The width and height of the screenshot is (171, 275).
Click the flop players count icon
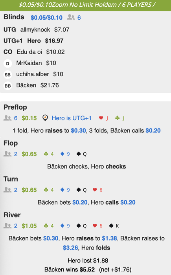[x=7, y=154]
